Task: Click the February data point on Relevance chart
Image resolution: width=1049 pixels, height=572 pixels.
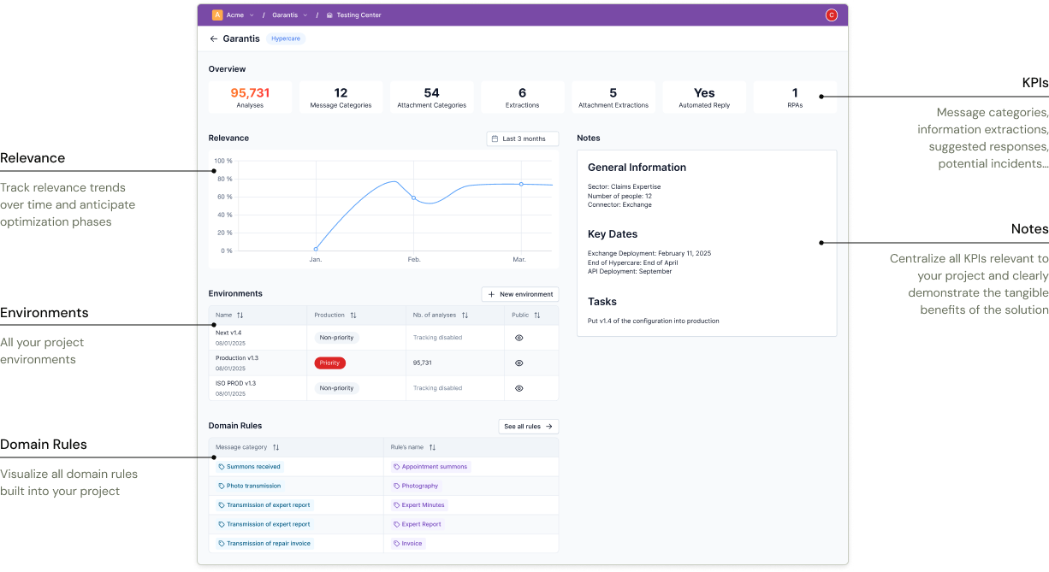Action: click(x=414, y=198)
